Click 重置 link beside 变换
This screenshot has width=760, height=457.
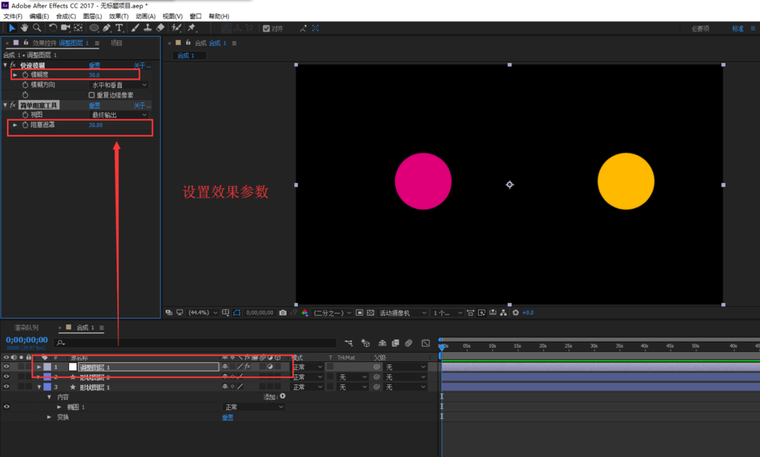coord(228,418)
